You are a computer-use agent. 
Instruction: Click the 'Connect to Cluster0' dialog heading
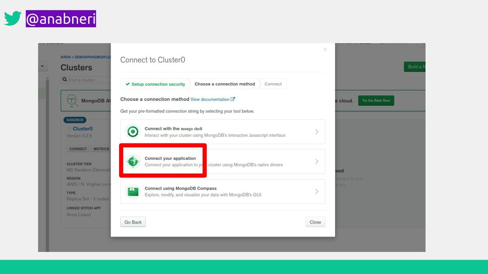152,59
